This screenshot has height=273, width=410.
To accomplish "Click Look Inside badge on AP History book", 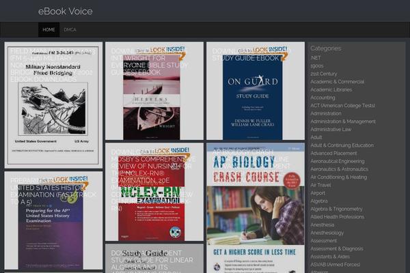I will (x=64, y=182).
